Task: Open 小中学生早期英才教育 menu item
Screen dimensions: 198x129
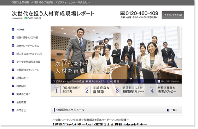Action: tap(28, 62)
